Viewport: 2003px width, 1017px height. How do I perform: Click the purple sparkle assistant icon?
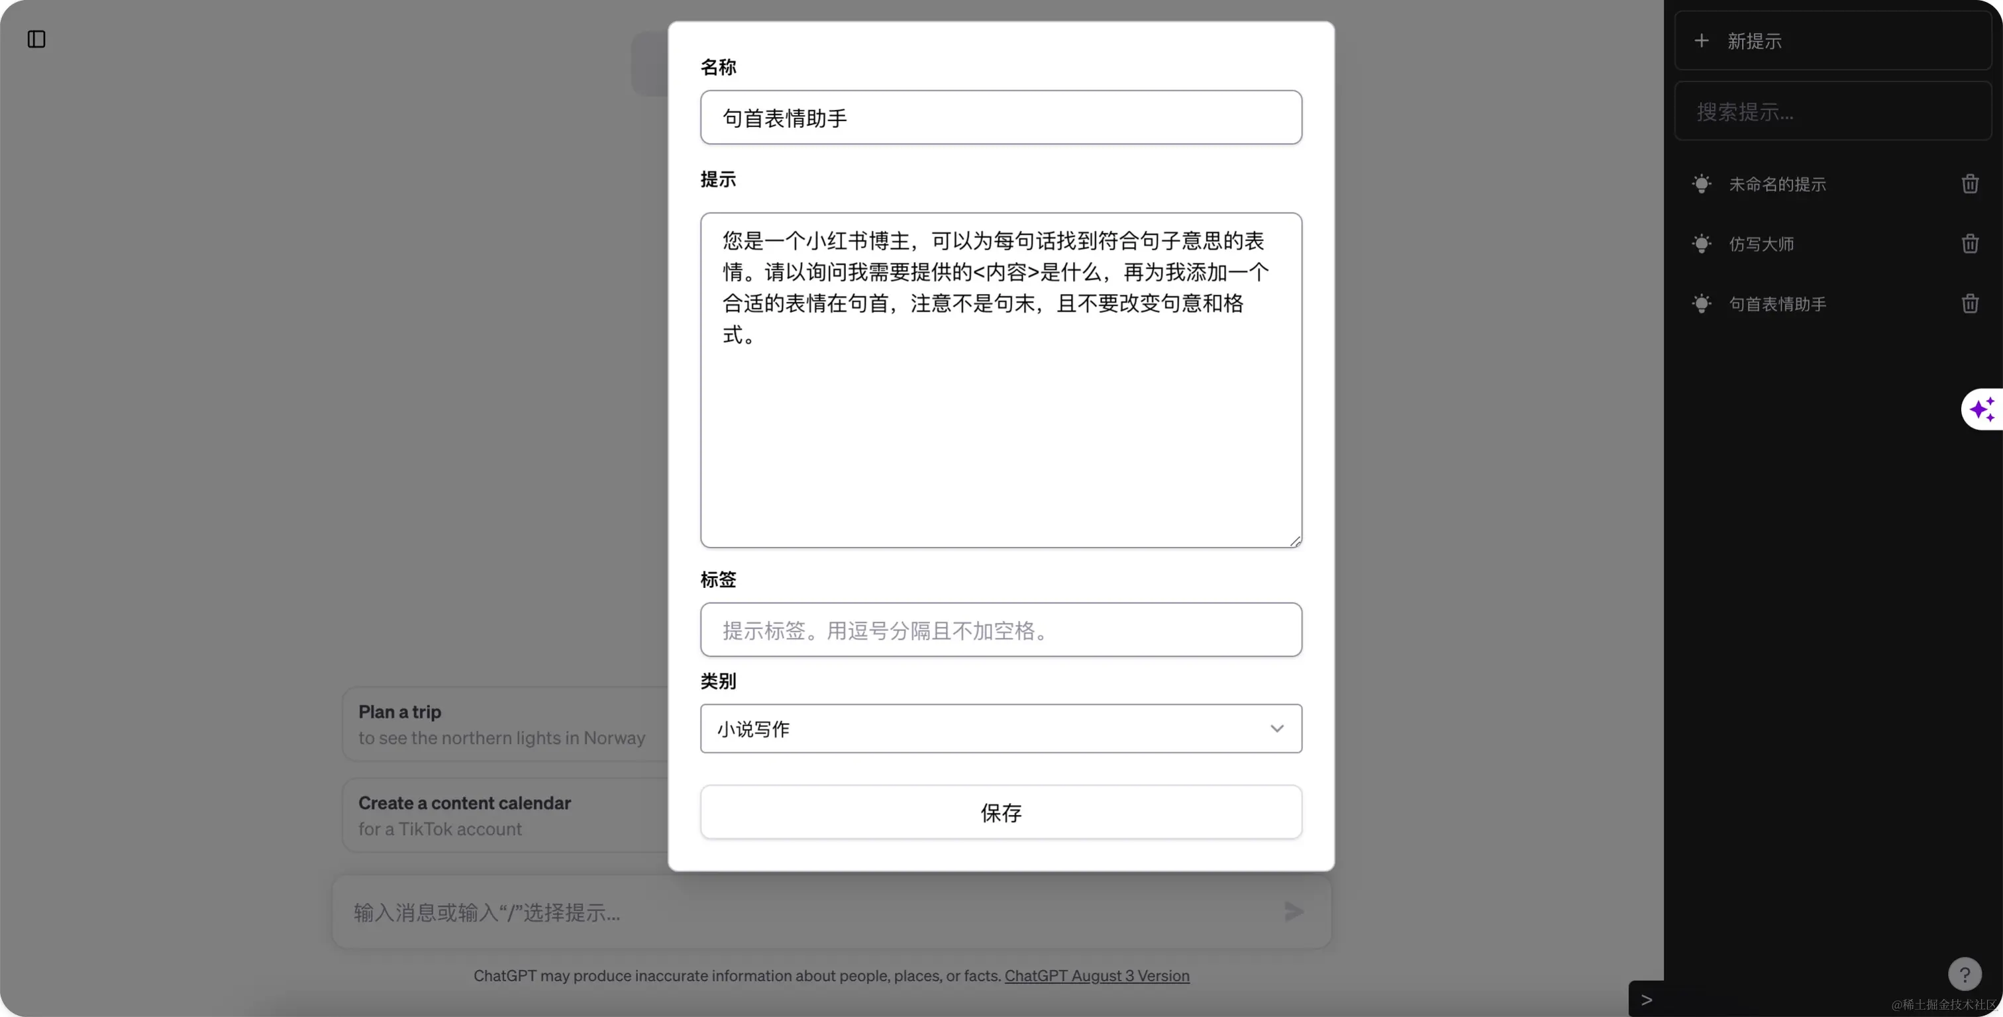pyautogui.click(x=1982, y=409)
